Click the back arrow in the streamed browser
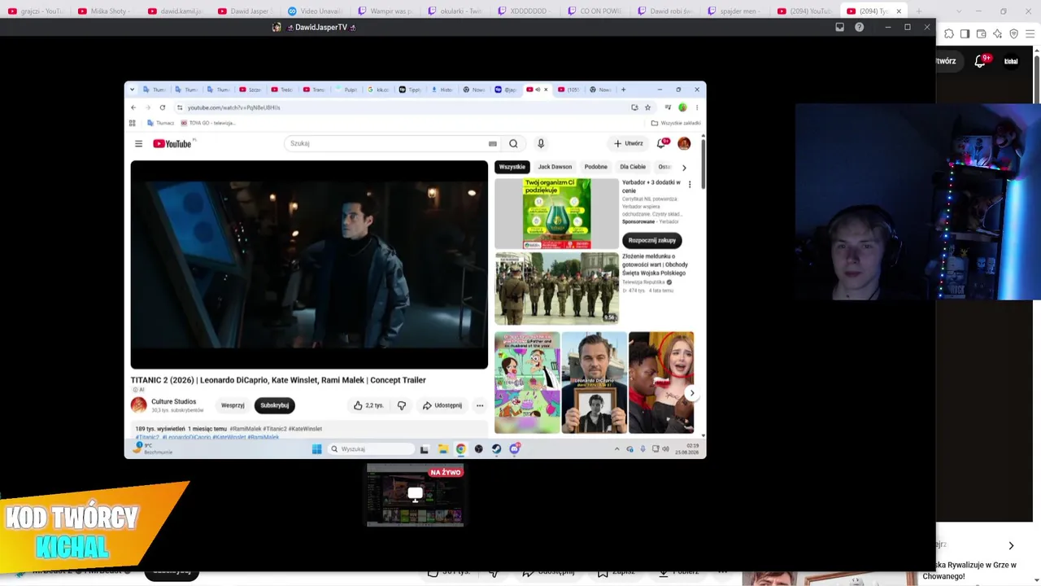 click(x=133, y=107)
